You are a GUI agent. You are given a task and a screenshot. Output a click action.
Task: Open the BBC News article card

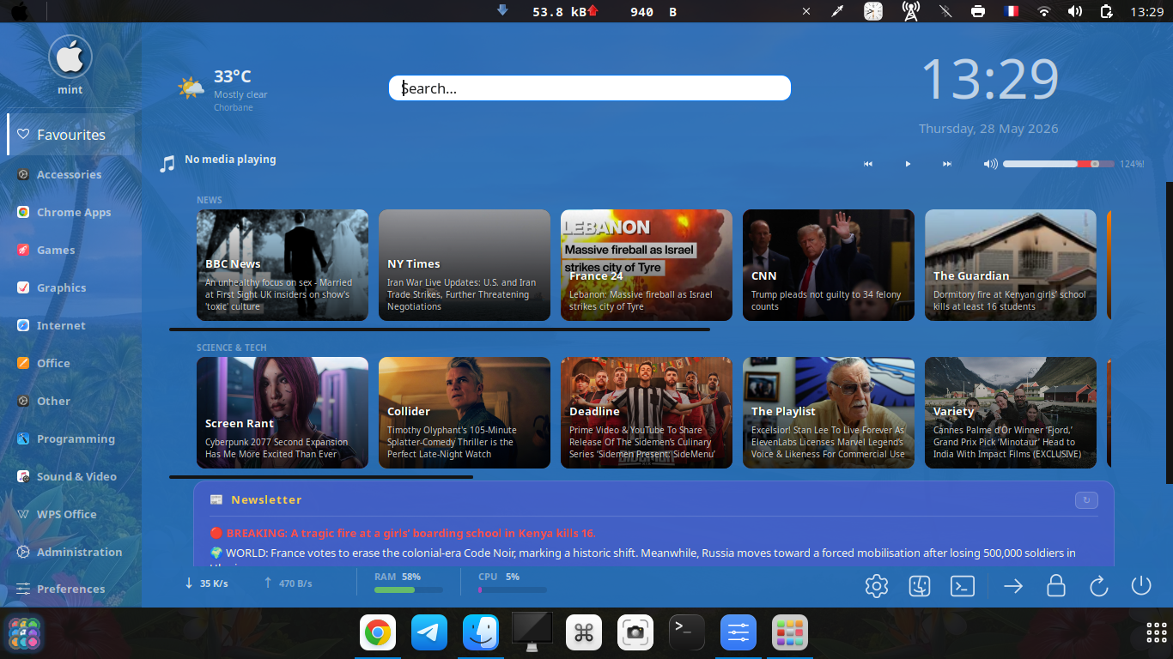point(283,265)
